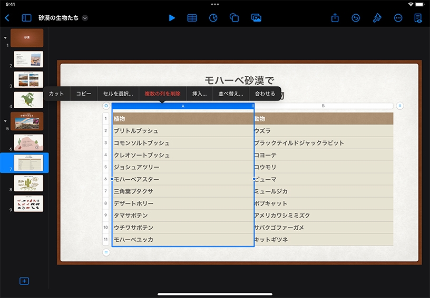Tap 合わせる in the popup menu
This screenshot has height=298, width=430.
265,94
